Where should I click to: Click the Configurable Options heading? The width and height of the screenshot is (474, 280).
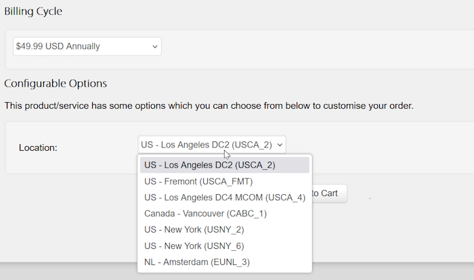[x=56, y=84]
